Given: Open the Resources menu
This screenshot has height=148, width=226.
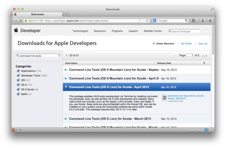Looking at the screenshot, I should pyautogui.click(x=100, y=31).
